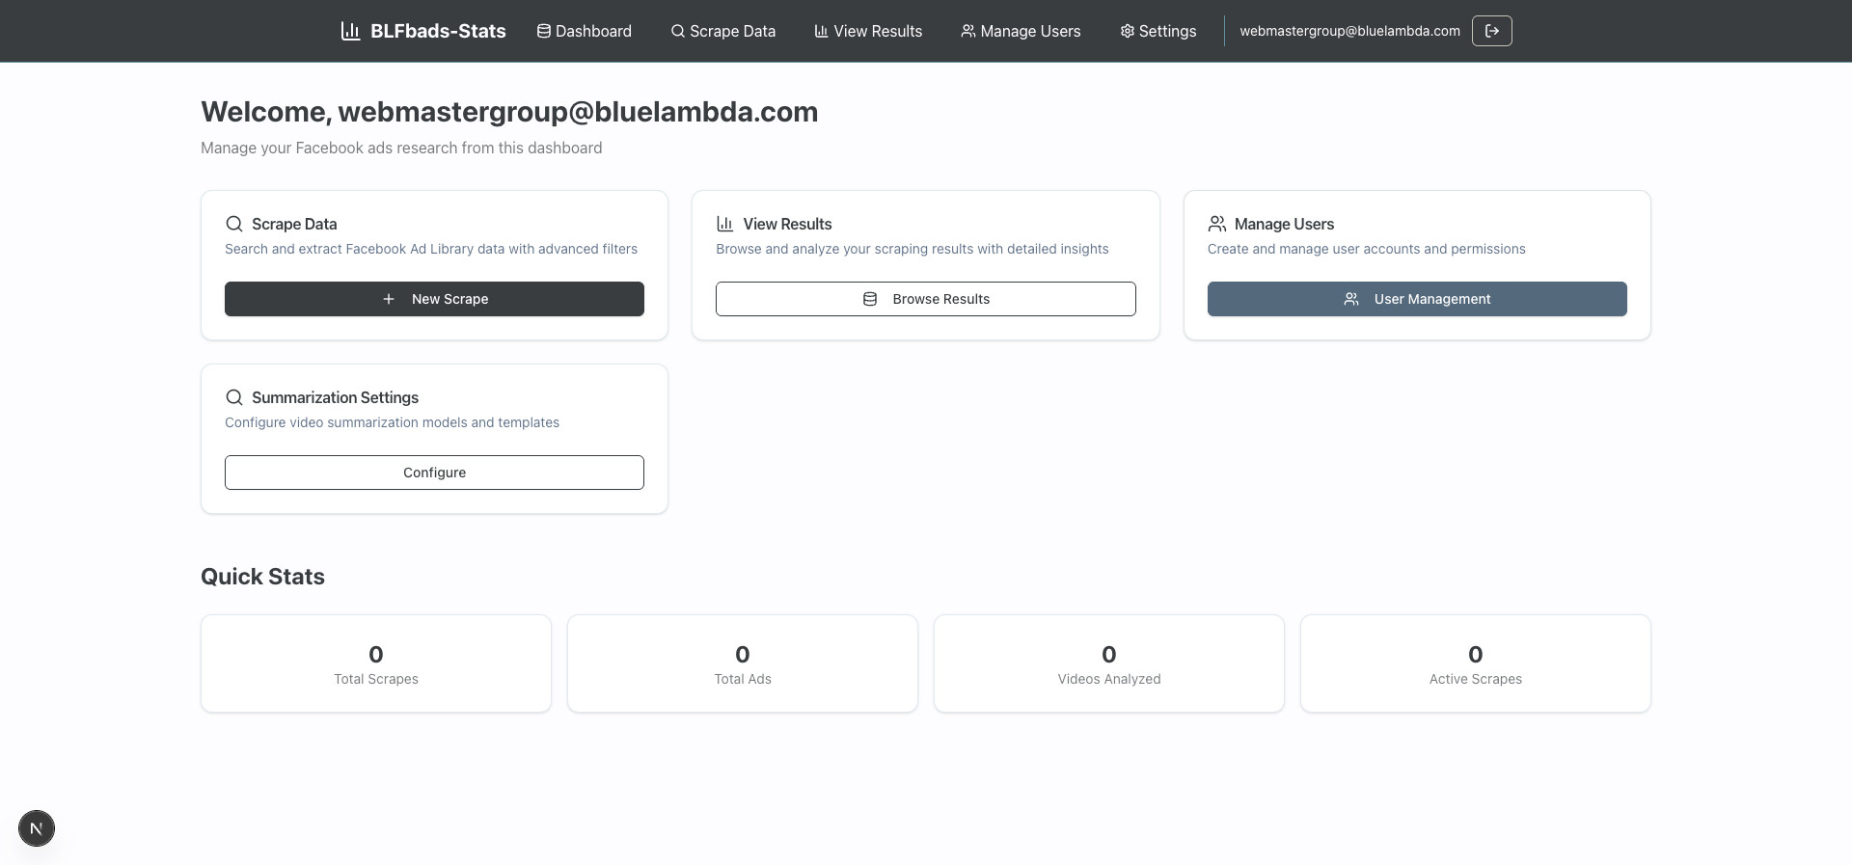
Task: Start a New Scrape
Action: tap(434, 299)
